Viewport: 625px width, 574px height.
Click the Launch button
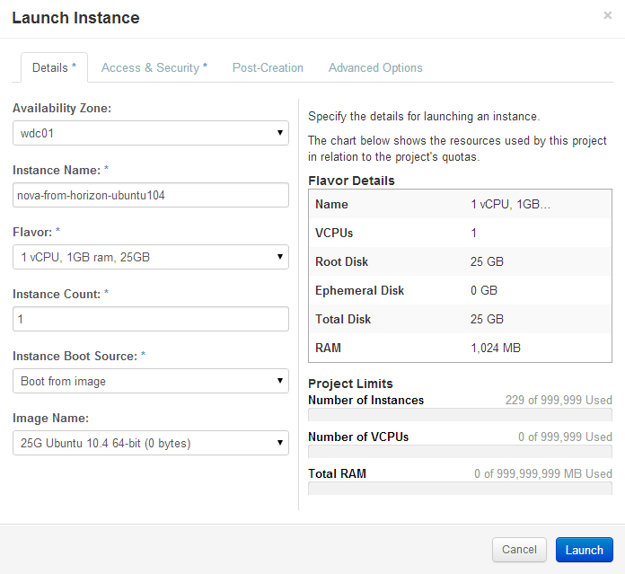pyautogui.click(x=585, y=550)
